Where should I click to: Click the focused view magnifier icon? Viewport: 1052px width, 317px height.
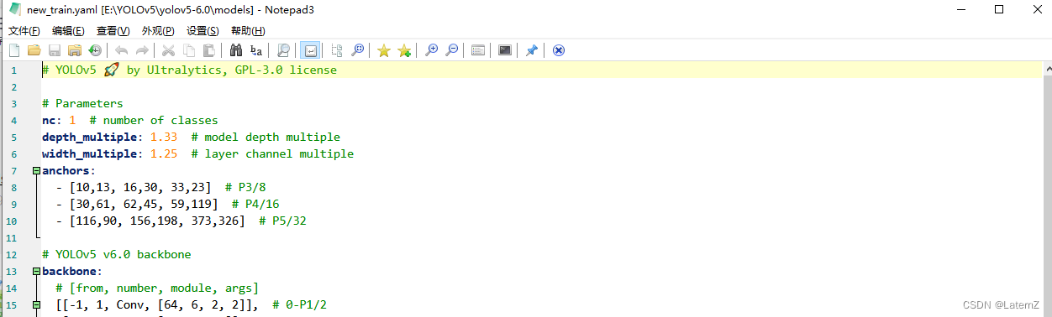283,50
